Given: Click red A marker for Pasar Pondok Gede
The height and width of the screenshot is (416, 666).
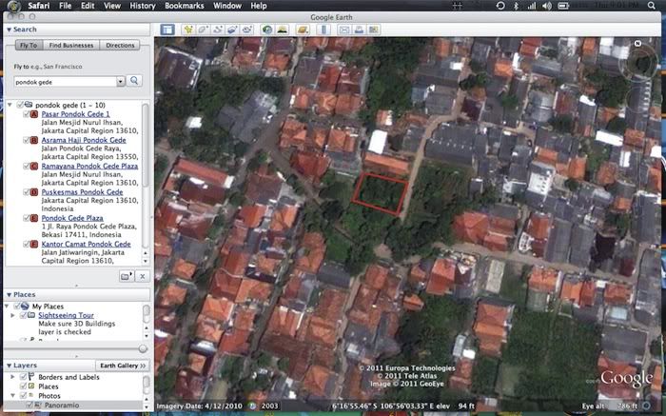Looking at the screenshot, I should (x=34, y=114).
